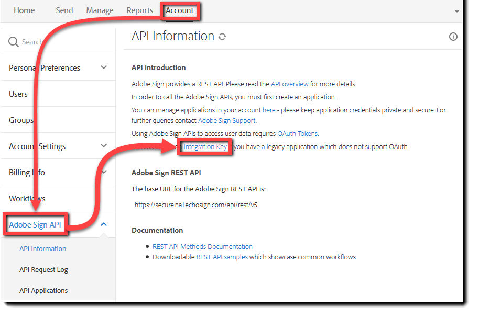Expand the Personal Preferences chevron
479x318 pixels.
coord(104,67)
